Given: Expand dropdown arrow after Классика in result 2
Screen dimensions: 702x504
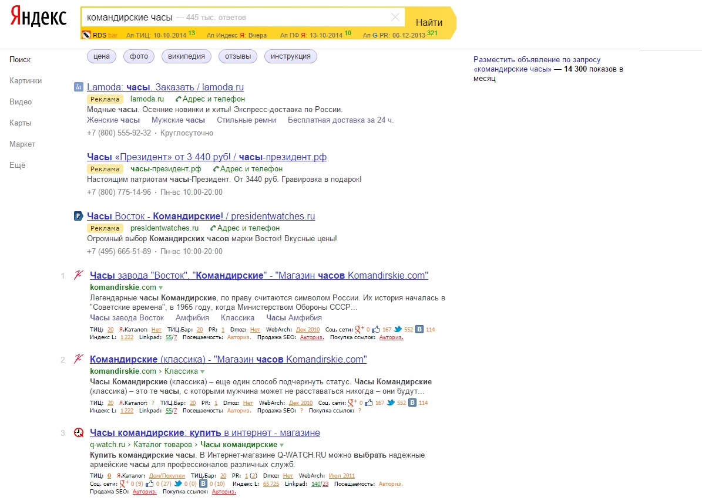Looking at the screenshot, I should 202,371.
